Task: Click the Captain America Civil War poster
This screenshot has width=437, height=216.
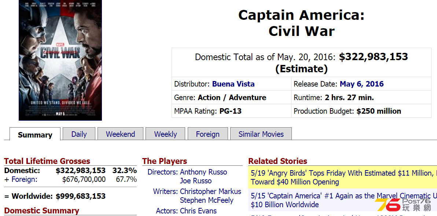Action: [60, 60]
